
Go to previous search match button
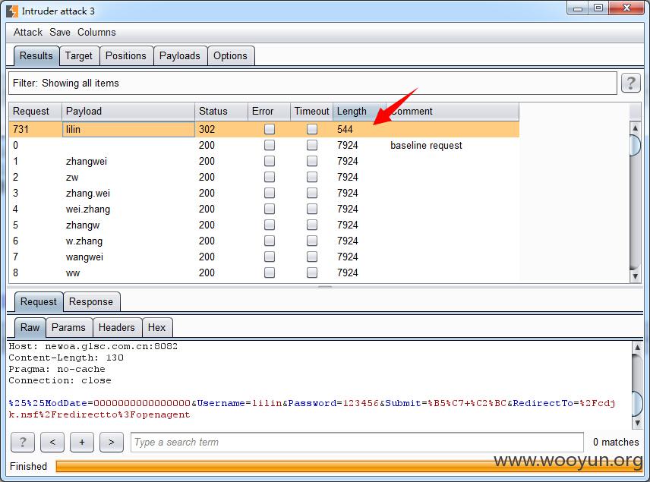click(52, 443)
